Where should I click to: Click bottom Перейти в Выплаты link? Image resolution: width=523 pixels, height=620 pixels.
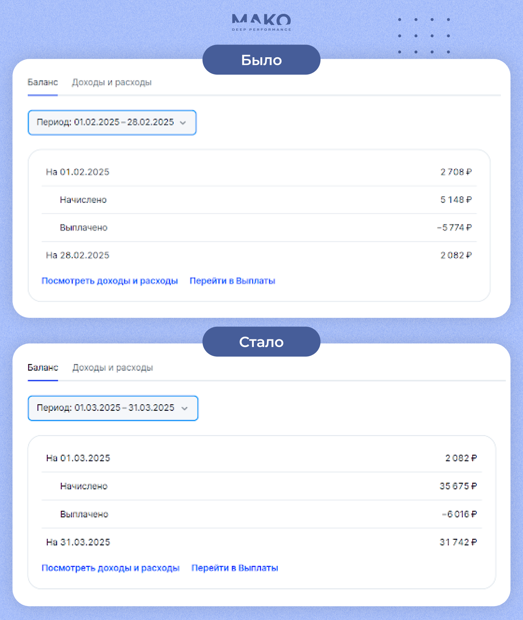[x=235, y=568]
